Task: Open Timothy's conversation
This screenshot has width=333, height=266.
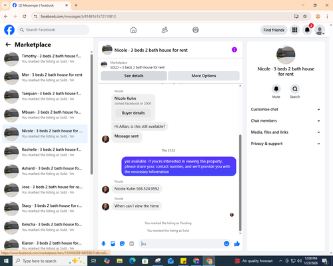Action: pyautogui.click(x=45, y=59)
